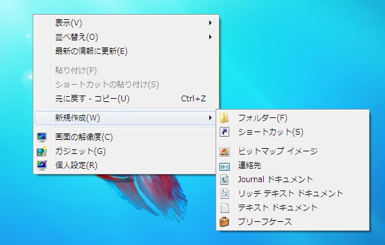Open ガジェット(G)
Image resolution: width=385 pixels, height=245 pixels.
tap(126, 151)
